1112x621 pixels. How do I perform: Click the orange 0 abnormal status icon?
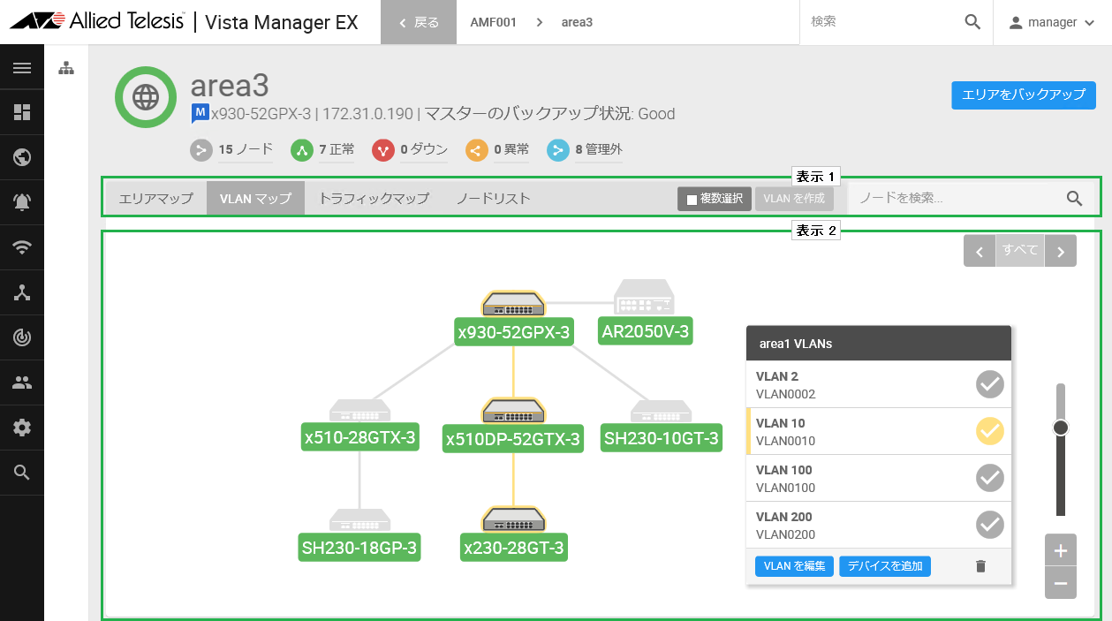coord(477,150)
